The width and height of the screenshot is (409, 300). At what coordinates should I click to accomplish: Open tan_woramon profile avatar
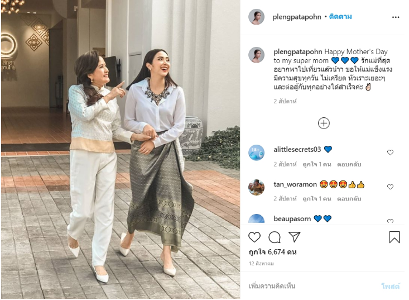[256, 187]
